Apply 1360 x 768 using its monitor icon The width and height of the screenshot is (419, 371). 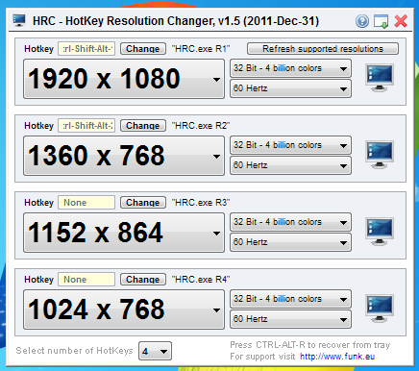tap(380, 155)
